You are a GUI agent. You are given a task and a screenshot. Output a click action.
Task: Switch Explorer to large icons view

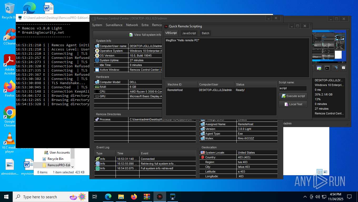[325, 172]
